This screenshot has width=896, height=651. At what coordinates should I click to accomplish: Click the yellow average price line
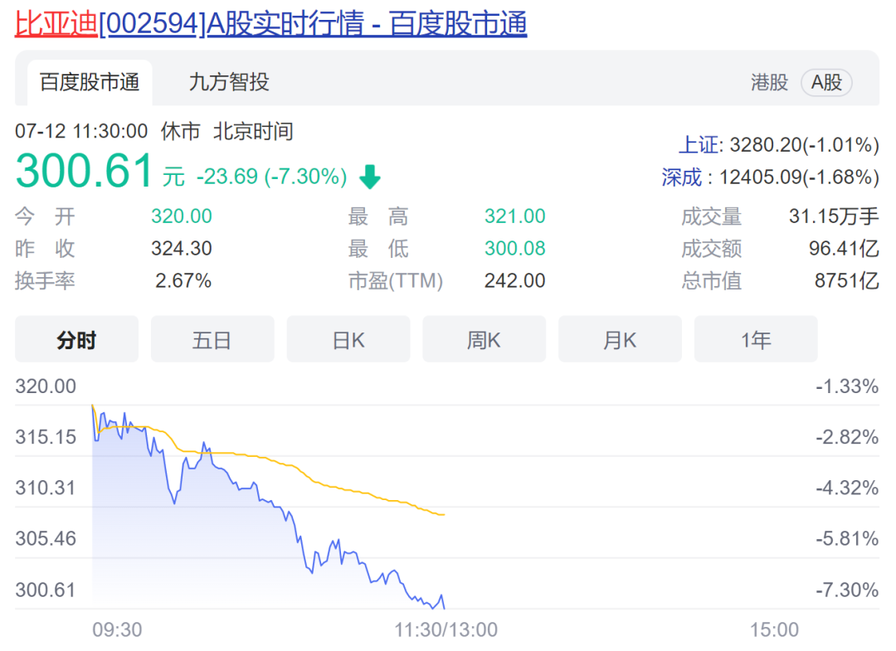pos(332,487)
